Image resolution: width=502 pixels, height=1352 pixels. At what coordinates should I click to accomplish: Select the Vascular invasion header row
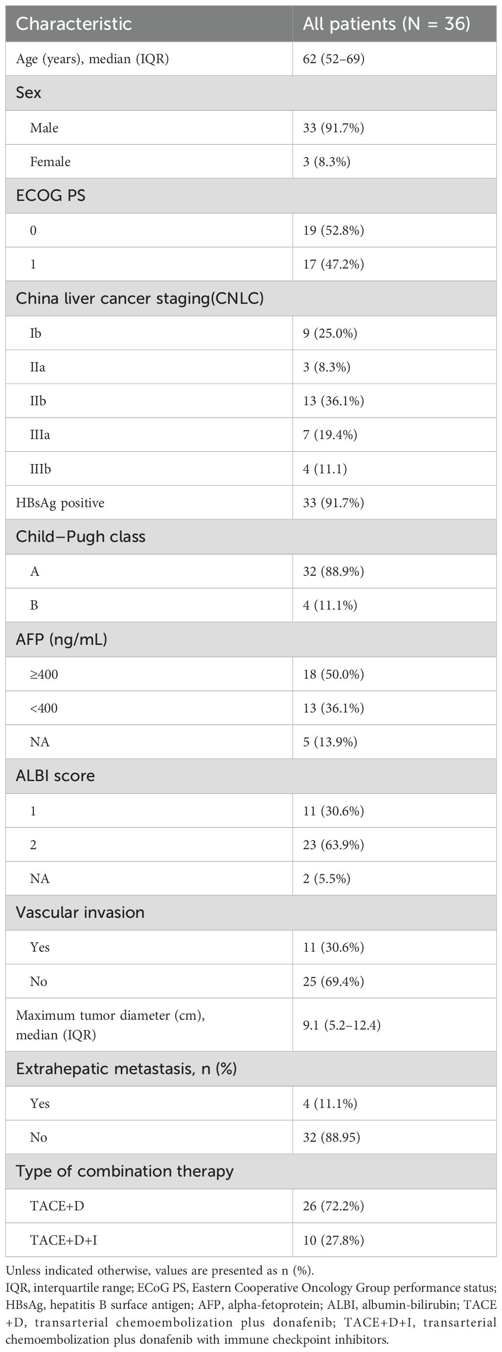click(x=80, y=913)
